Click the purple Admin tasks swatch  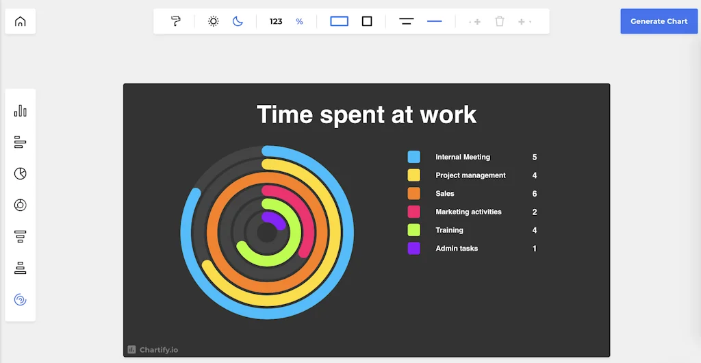point(414,249)
